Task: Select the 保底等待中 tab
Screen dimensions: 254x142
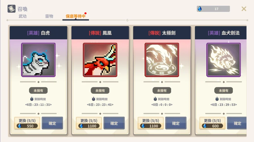Action: click(x=75, y=16)
